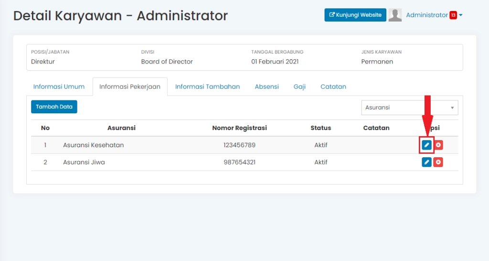The height and width of the screenshot is (261, 489).
Task: Click the user avatar picture
Action: [x=395, y=15]
